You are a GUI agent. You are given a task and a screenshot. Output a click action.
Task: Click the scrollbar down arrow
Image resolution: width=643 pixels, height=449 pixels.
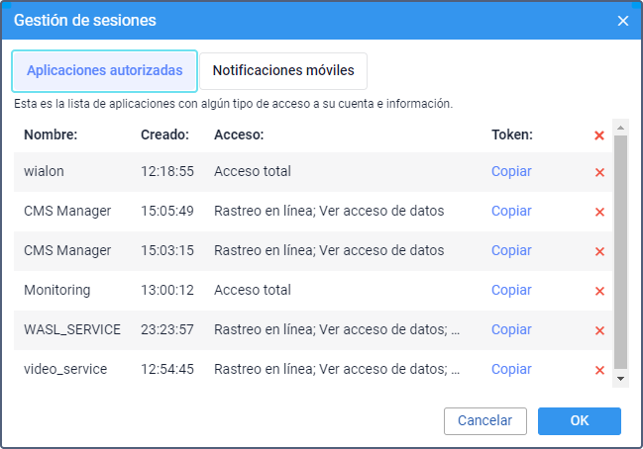[x=621, y=379]
